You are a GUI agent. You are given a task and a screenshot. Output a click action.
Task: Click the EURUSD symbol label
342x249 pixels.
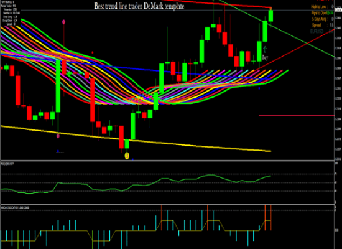coord(317,32)
